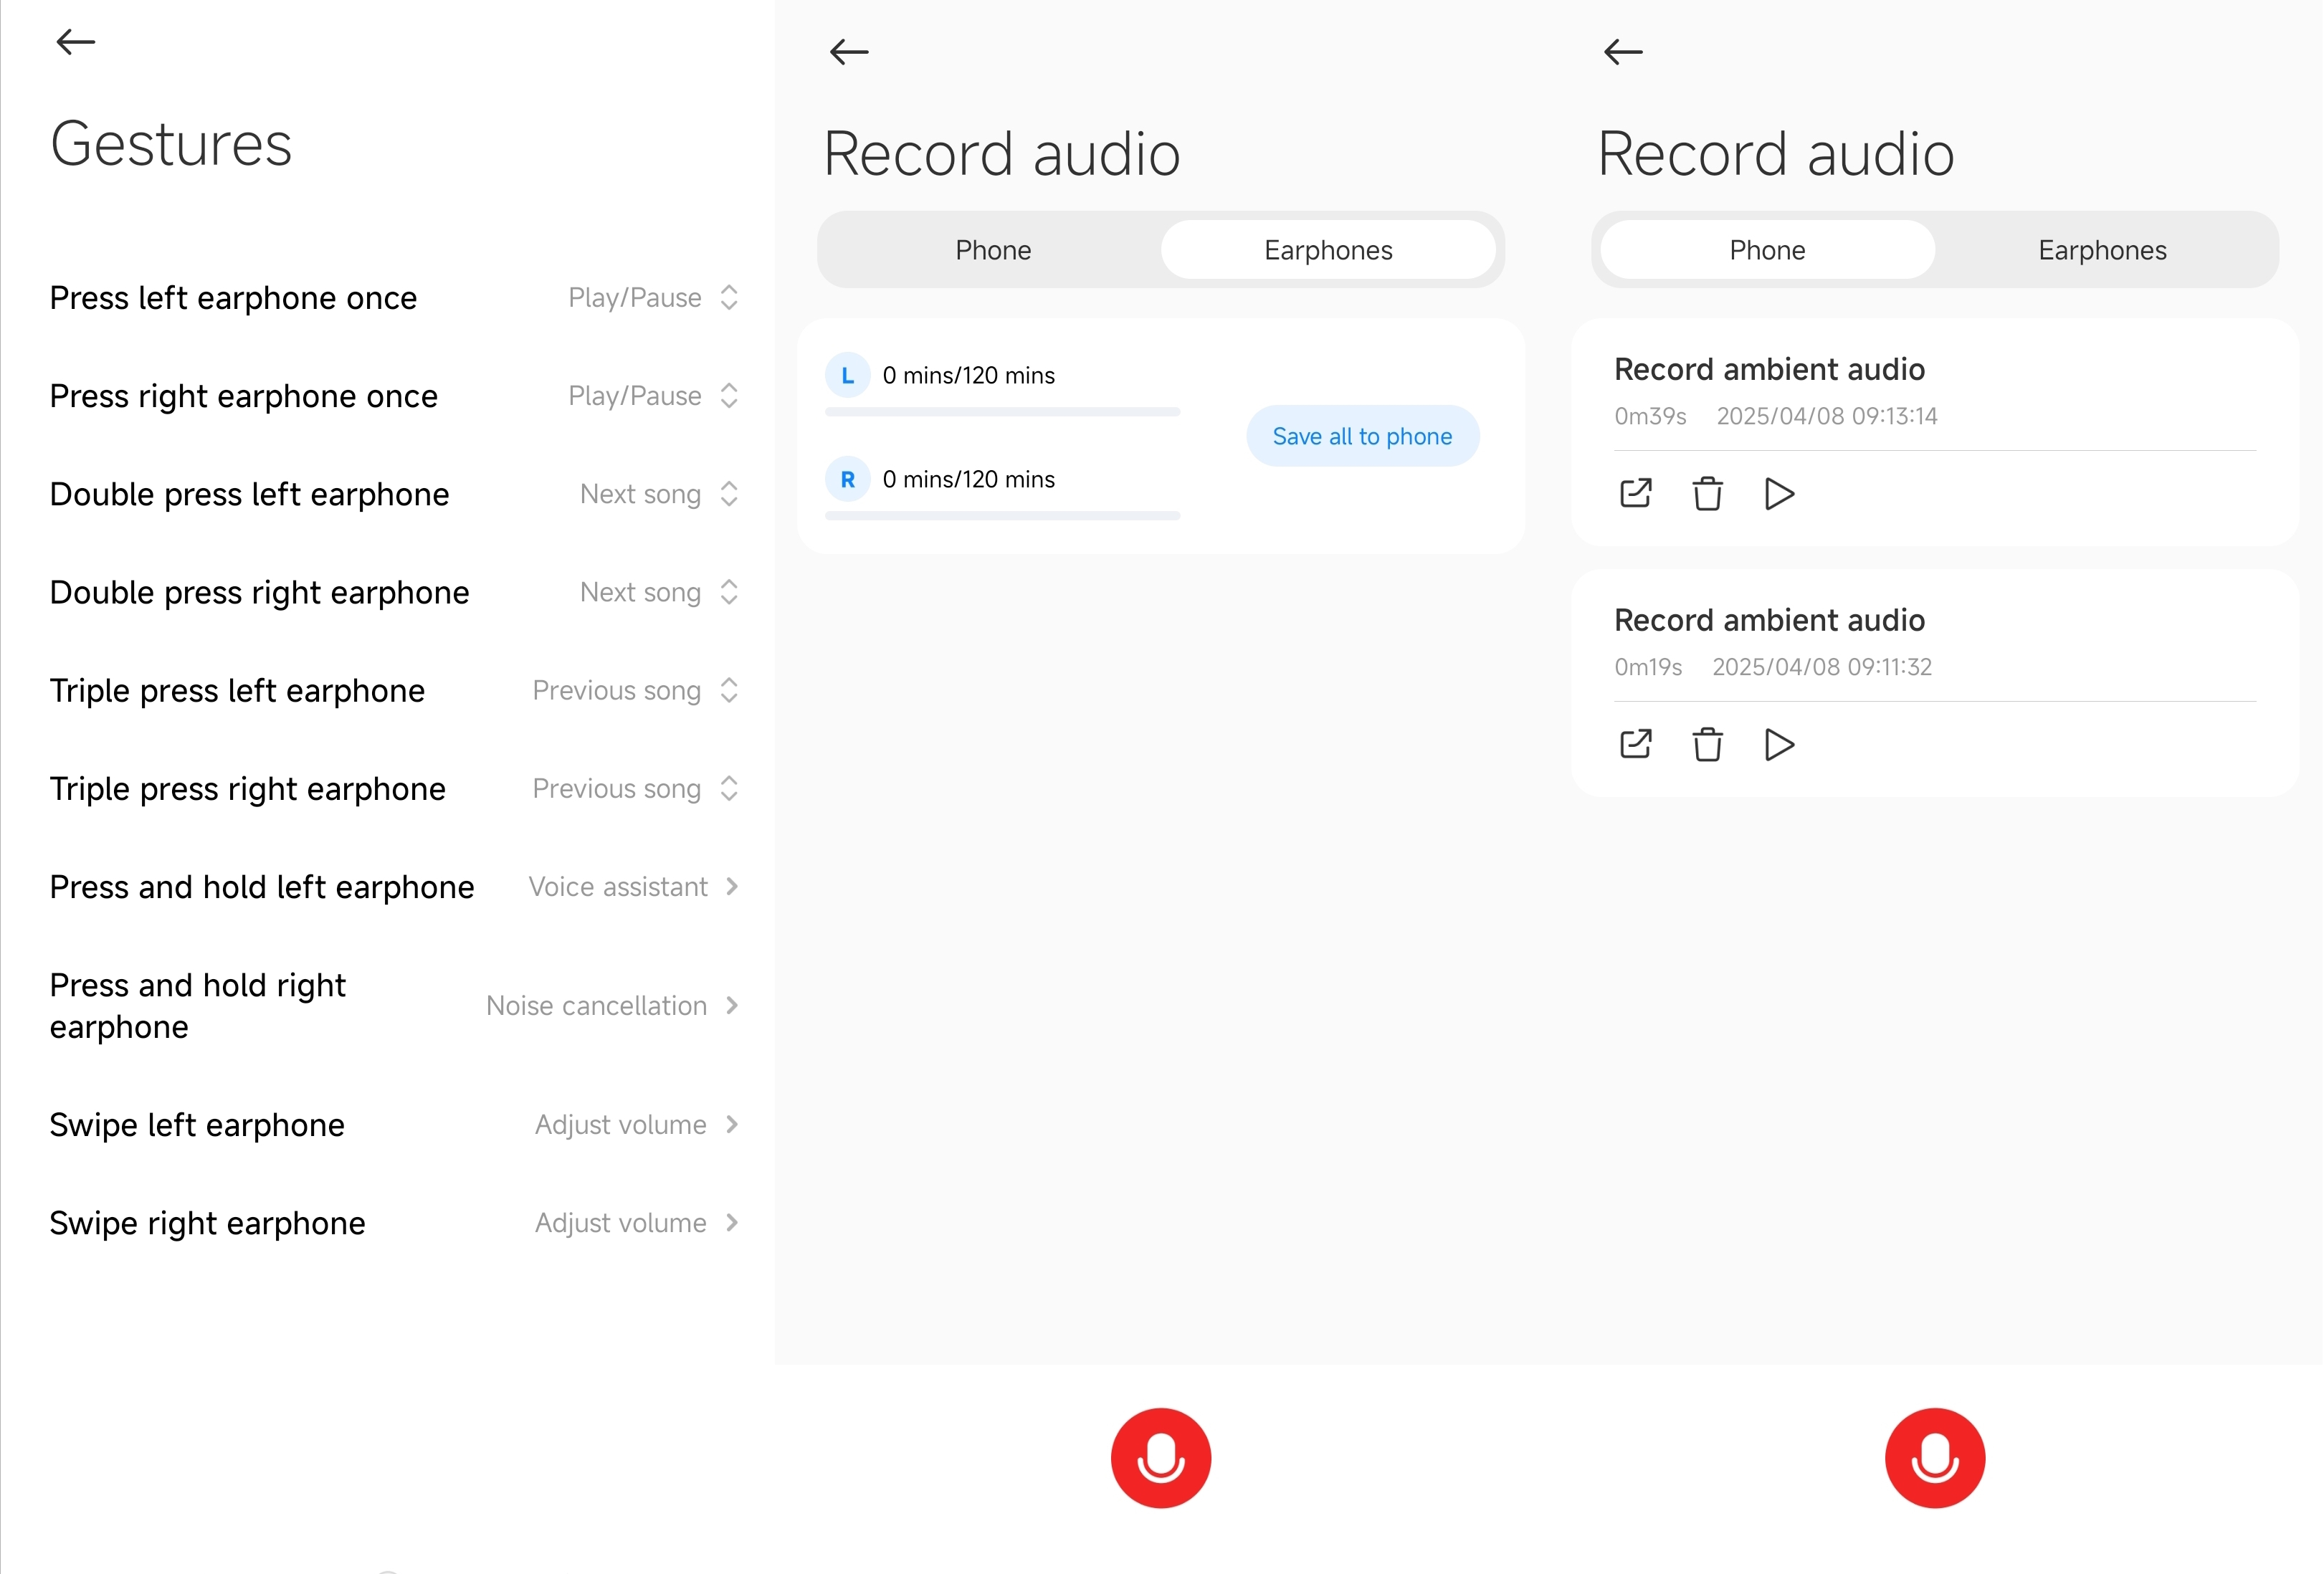Switch to Earphones tab in right panel
Viewport: 2324px width, 1574px height.
tap(2102, 250)
